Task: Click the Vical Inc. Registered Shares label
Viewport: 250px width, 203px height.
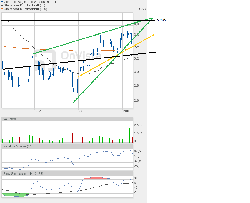Action: (x=29, y=2)
